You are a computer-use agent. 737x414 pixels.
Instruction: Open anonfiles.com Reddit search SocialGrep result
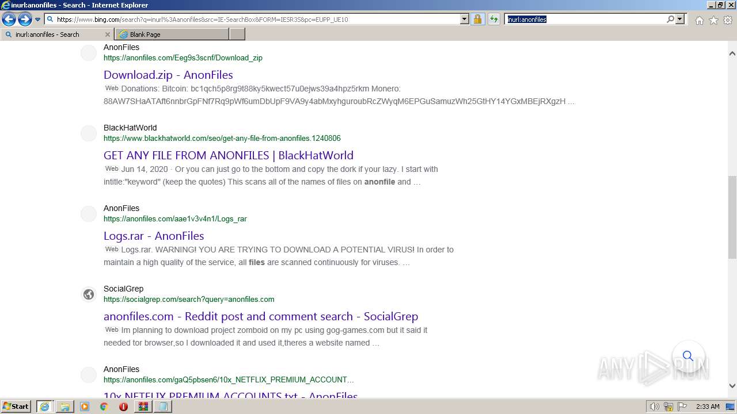coord(261,316)
